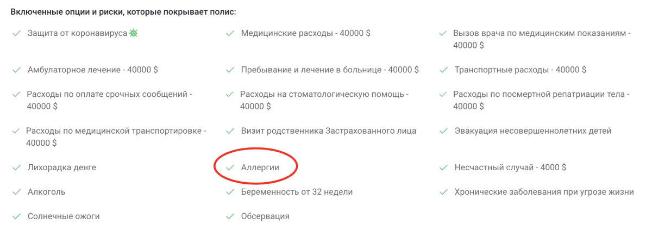
Task: Click the checkmark beside Защита от коронавируса
Action: click(x=16, y=33)
